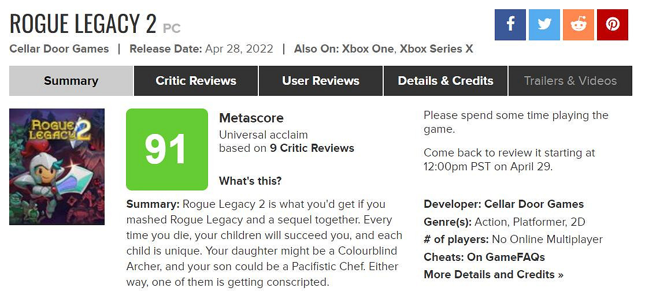Switch to the Critic Reviews tab
Image resolution: width=645 pixels, height=299 pixels.
196,81
